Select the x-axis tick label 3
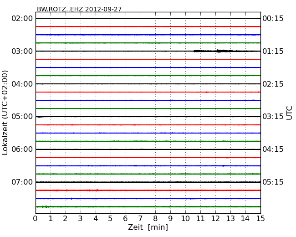The height and width of the screenshot is (237, 296). (81, 218)
